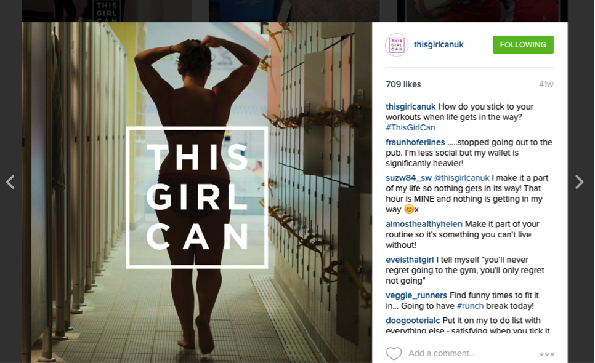
Task: Open the three-dot more options menu
Action: tap(547, 354)
